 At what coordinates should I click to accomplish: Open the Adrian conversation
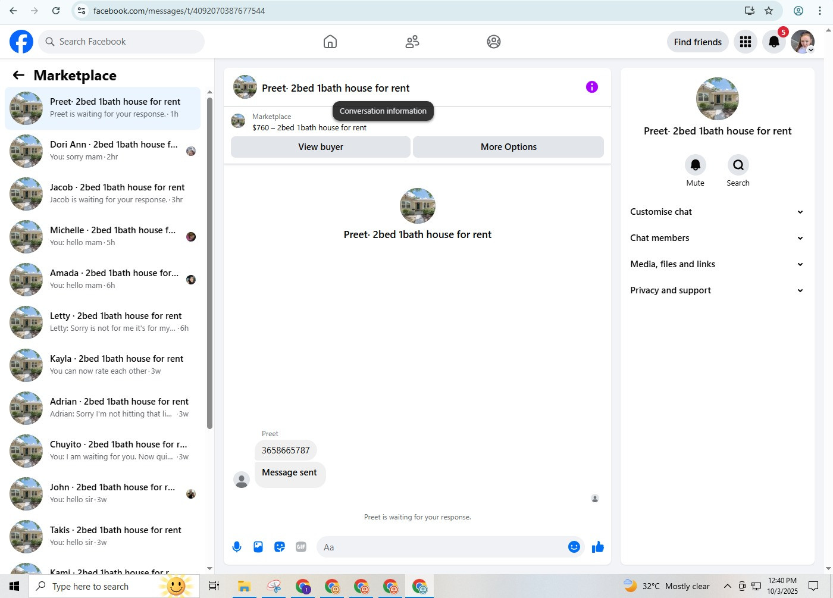102,408
